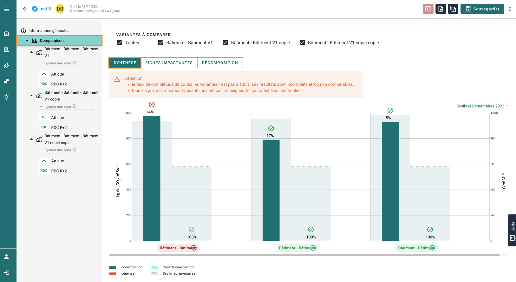Click the lightbulb ideas sidebar icon
The image size is (516, 282).
[6, 97]
